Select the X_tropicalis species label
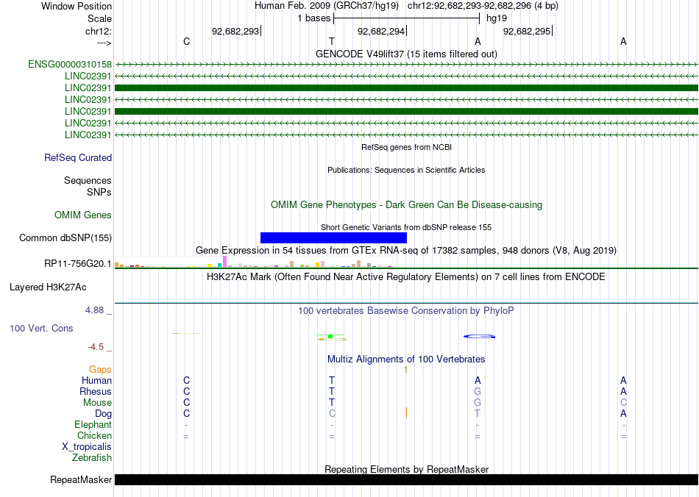 tap(87, 447)
